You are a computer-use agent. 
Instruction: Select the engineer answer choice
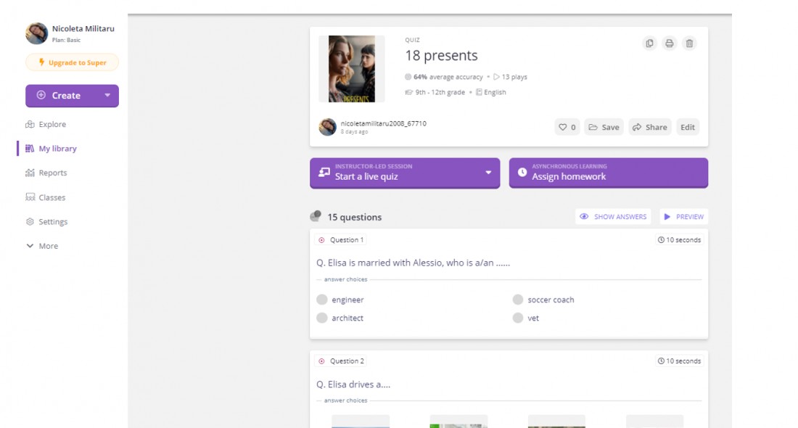tap(340, 300)
